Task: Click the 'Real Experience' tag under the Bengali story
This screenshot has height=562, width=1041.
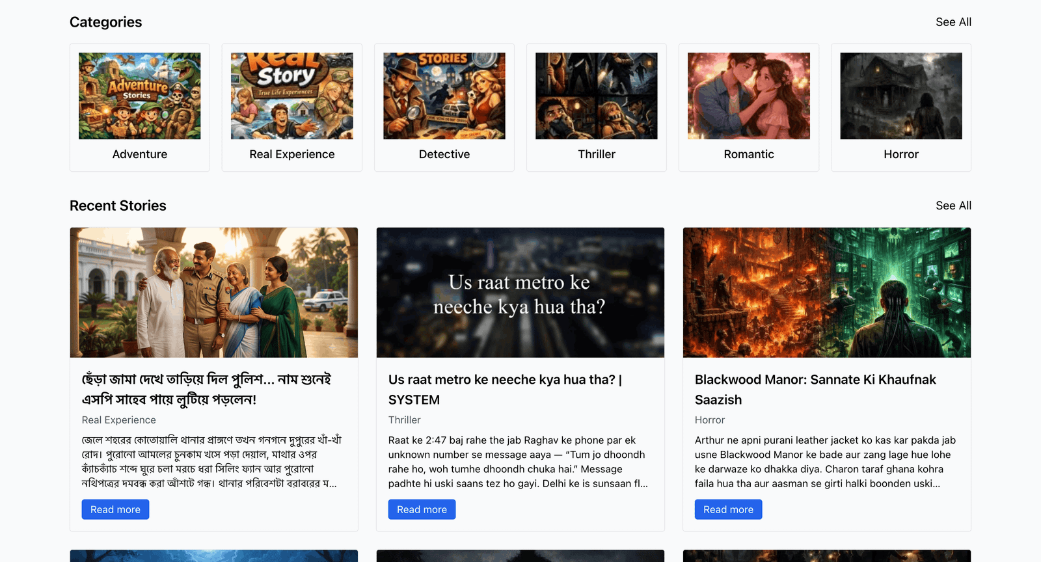Action: (x=119, y=420)
